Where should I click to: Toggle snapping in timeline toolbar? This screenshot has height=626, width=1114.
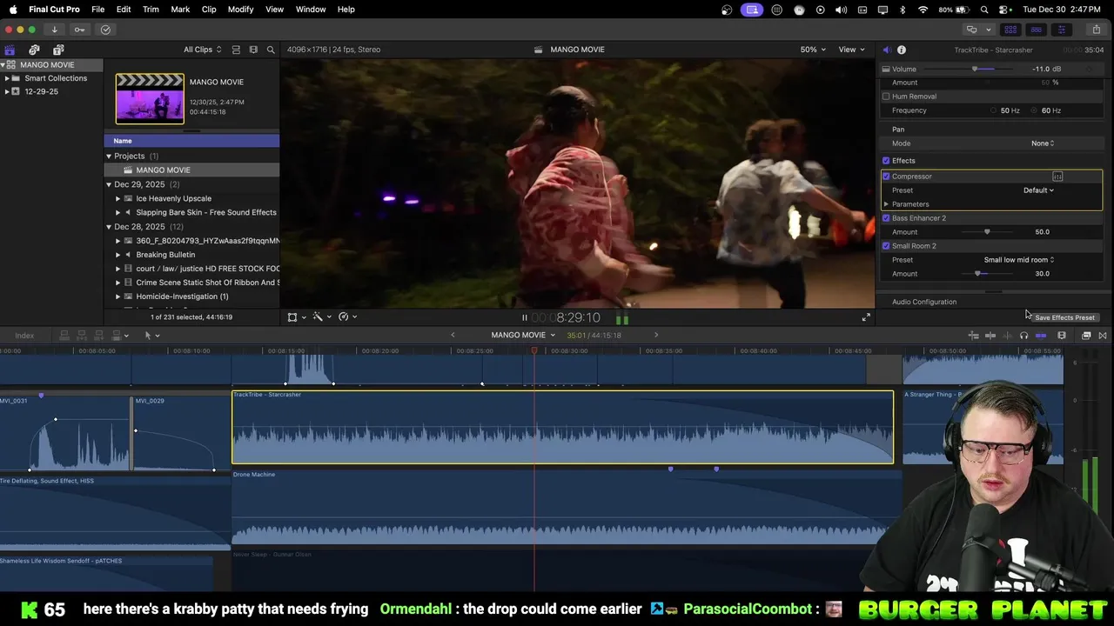1041,336
